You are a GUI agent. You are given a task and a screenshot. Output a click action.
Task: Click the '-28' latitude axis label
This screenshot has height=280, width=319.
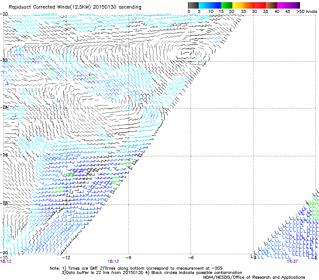click(4, 203)
